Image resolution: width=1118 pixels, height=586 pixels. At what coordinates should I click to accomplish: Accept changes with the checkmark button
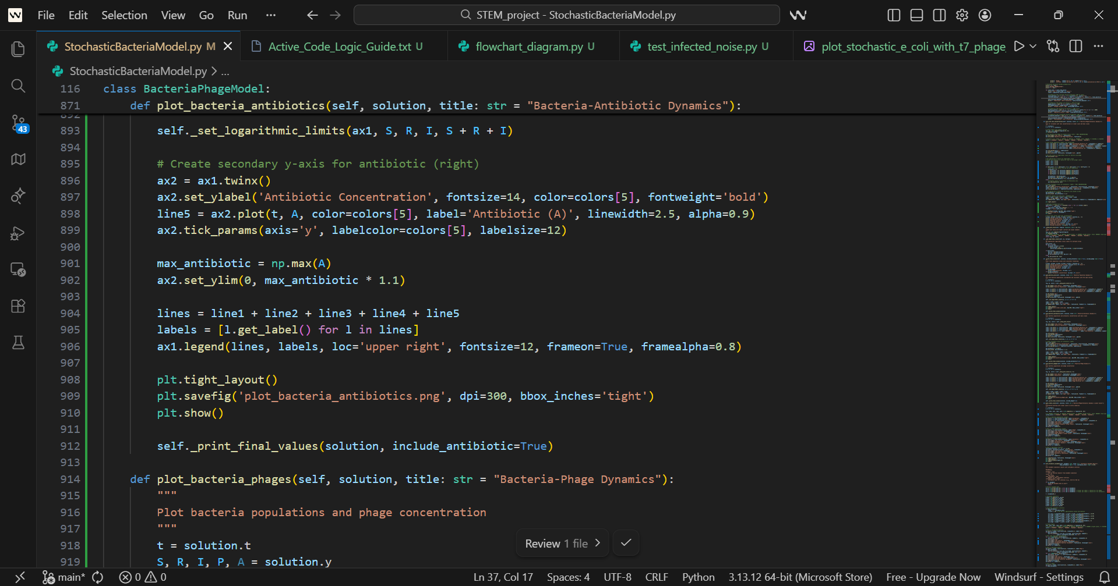point(625,543)
